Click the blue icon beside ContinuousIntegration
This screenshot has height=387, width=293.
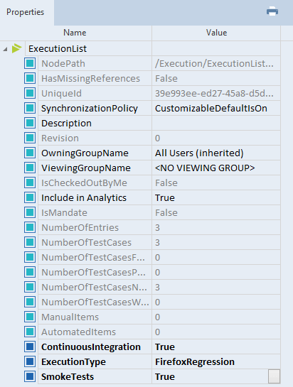click(x=30, y=347)
